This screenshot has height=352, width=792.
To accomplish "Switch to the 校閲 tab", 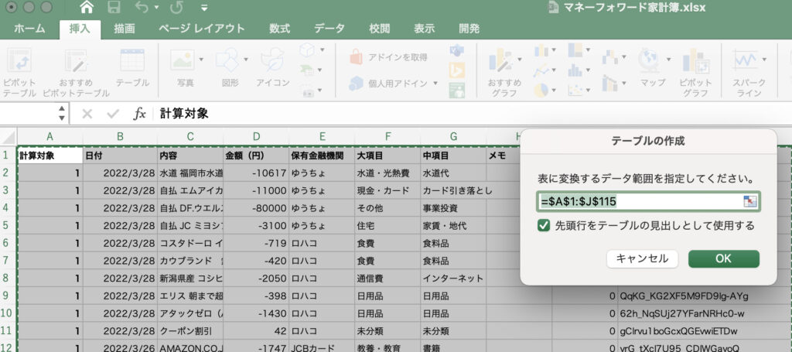I will (379, 29).
